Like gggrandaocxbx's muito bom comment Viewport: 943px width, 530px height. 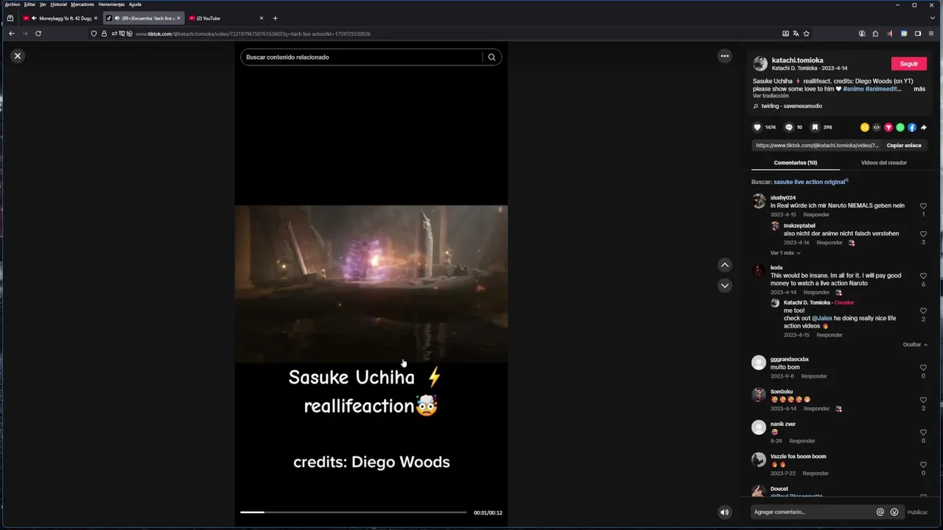(x=923, y=368)
